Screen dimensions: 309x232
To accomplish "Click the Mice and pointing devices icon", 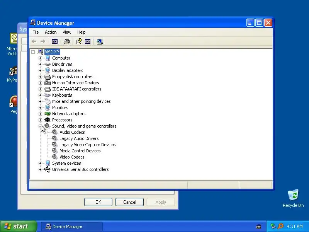I will tap(48, 101).
